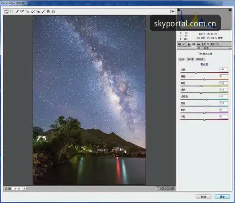Image resolution: width=235 pixels, height=203 pixels.
Task: Open the Camera Calibration panel icon
Action: click(213, 44)
